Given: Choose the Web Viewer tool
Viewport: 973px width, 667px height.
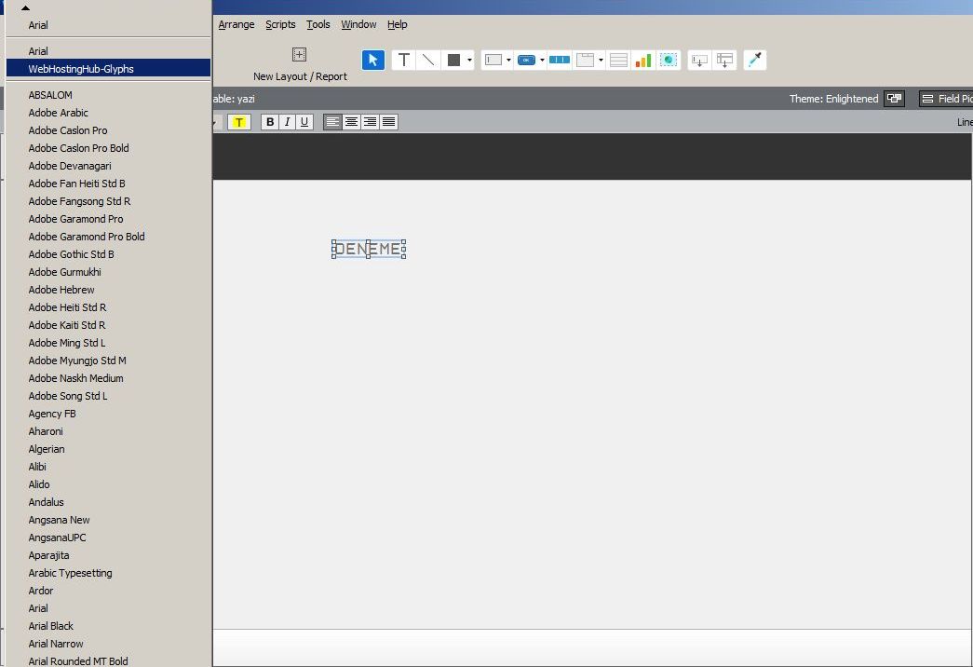Looking at the screenshot, I should coord(669,60).
